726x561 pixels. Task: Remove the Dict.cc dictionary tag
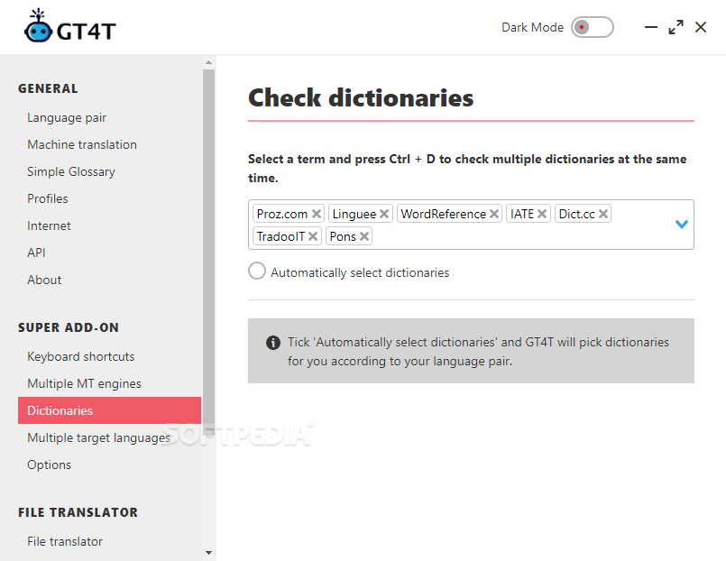[x=603, y=214]
